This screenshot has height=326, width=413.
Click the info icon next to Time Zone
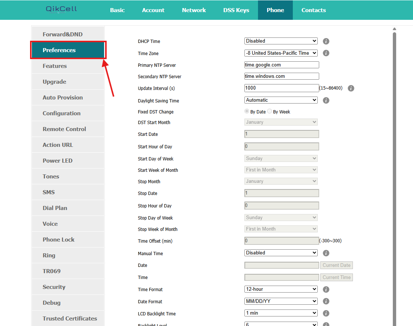click(326, 53)
